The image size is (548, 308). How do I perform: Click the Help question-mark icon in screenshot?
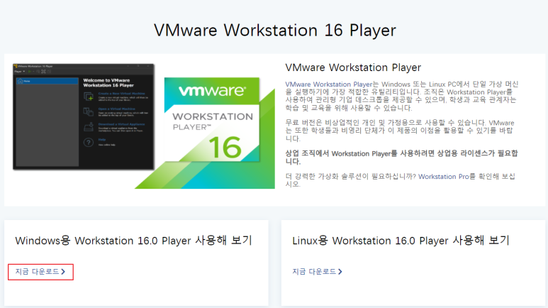pos(89,143)
